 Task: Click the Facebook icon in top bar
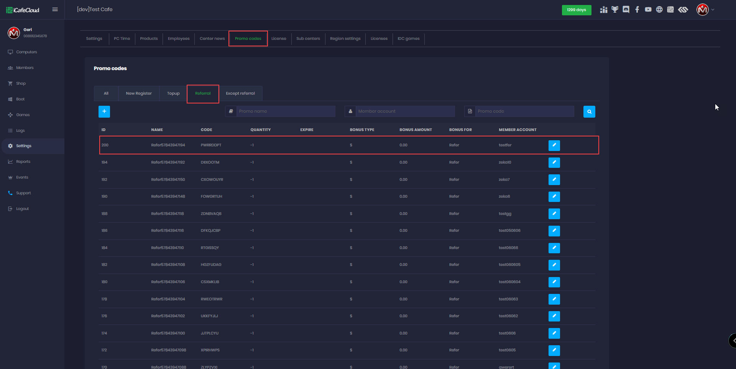tap(637, 9)
